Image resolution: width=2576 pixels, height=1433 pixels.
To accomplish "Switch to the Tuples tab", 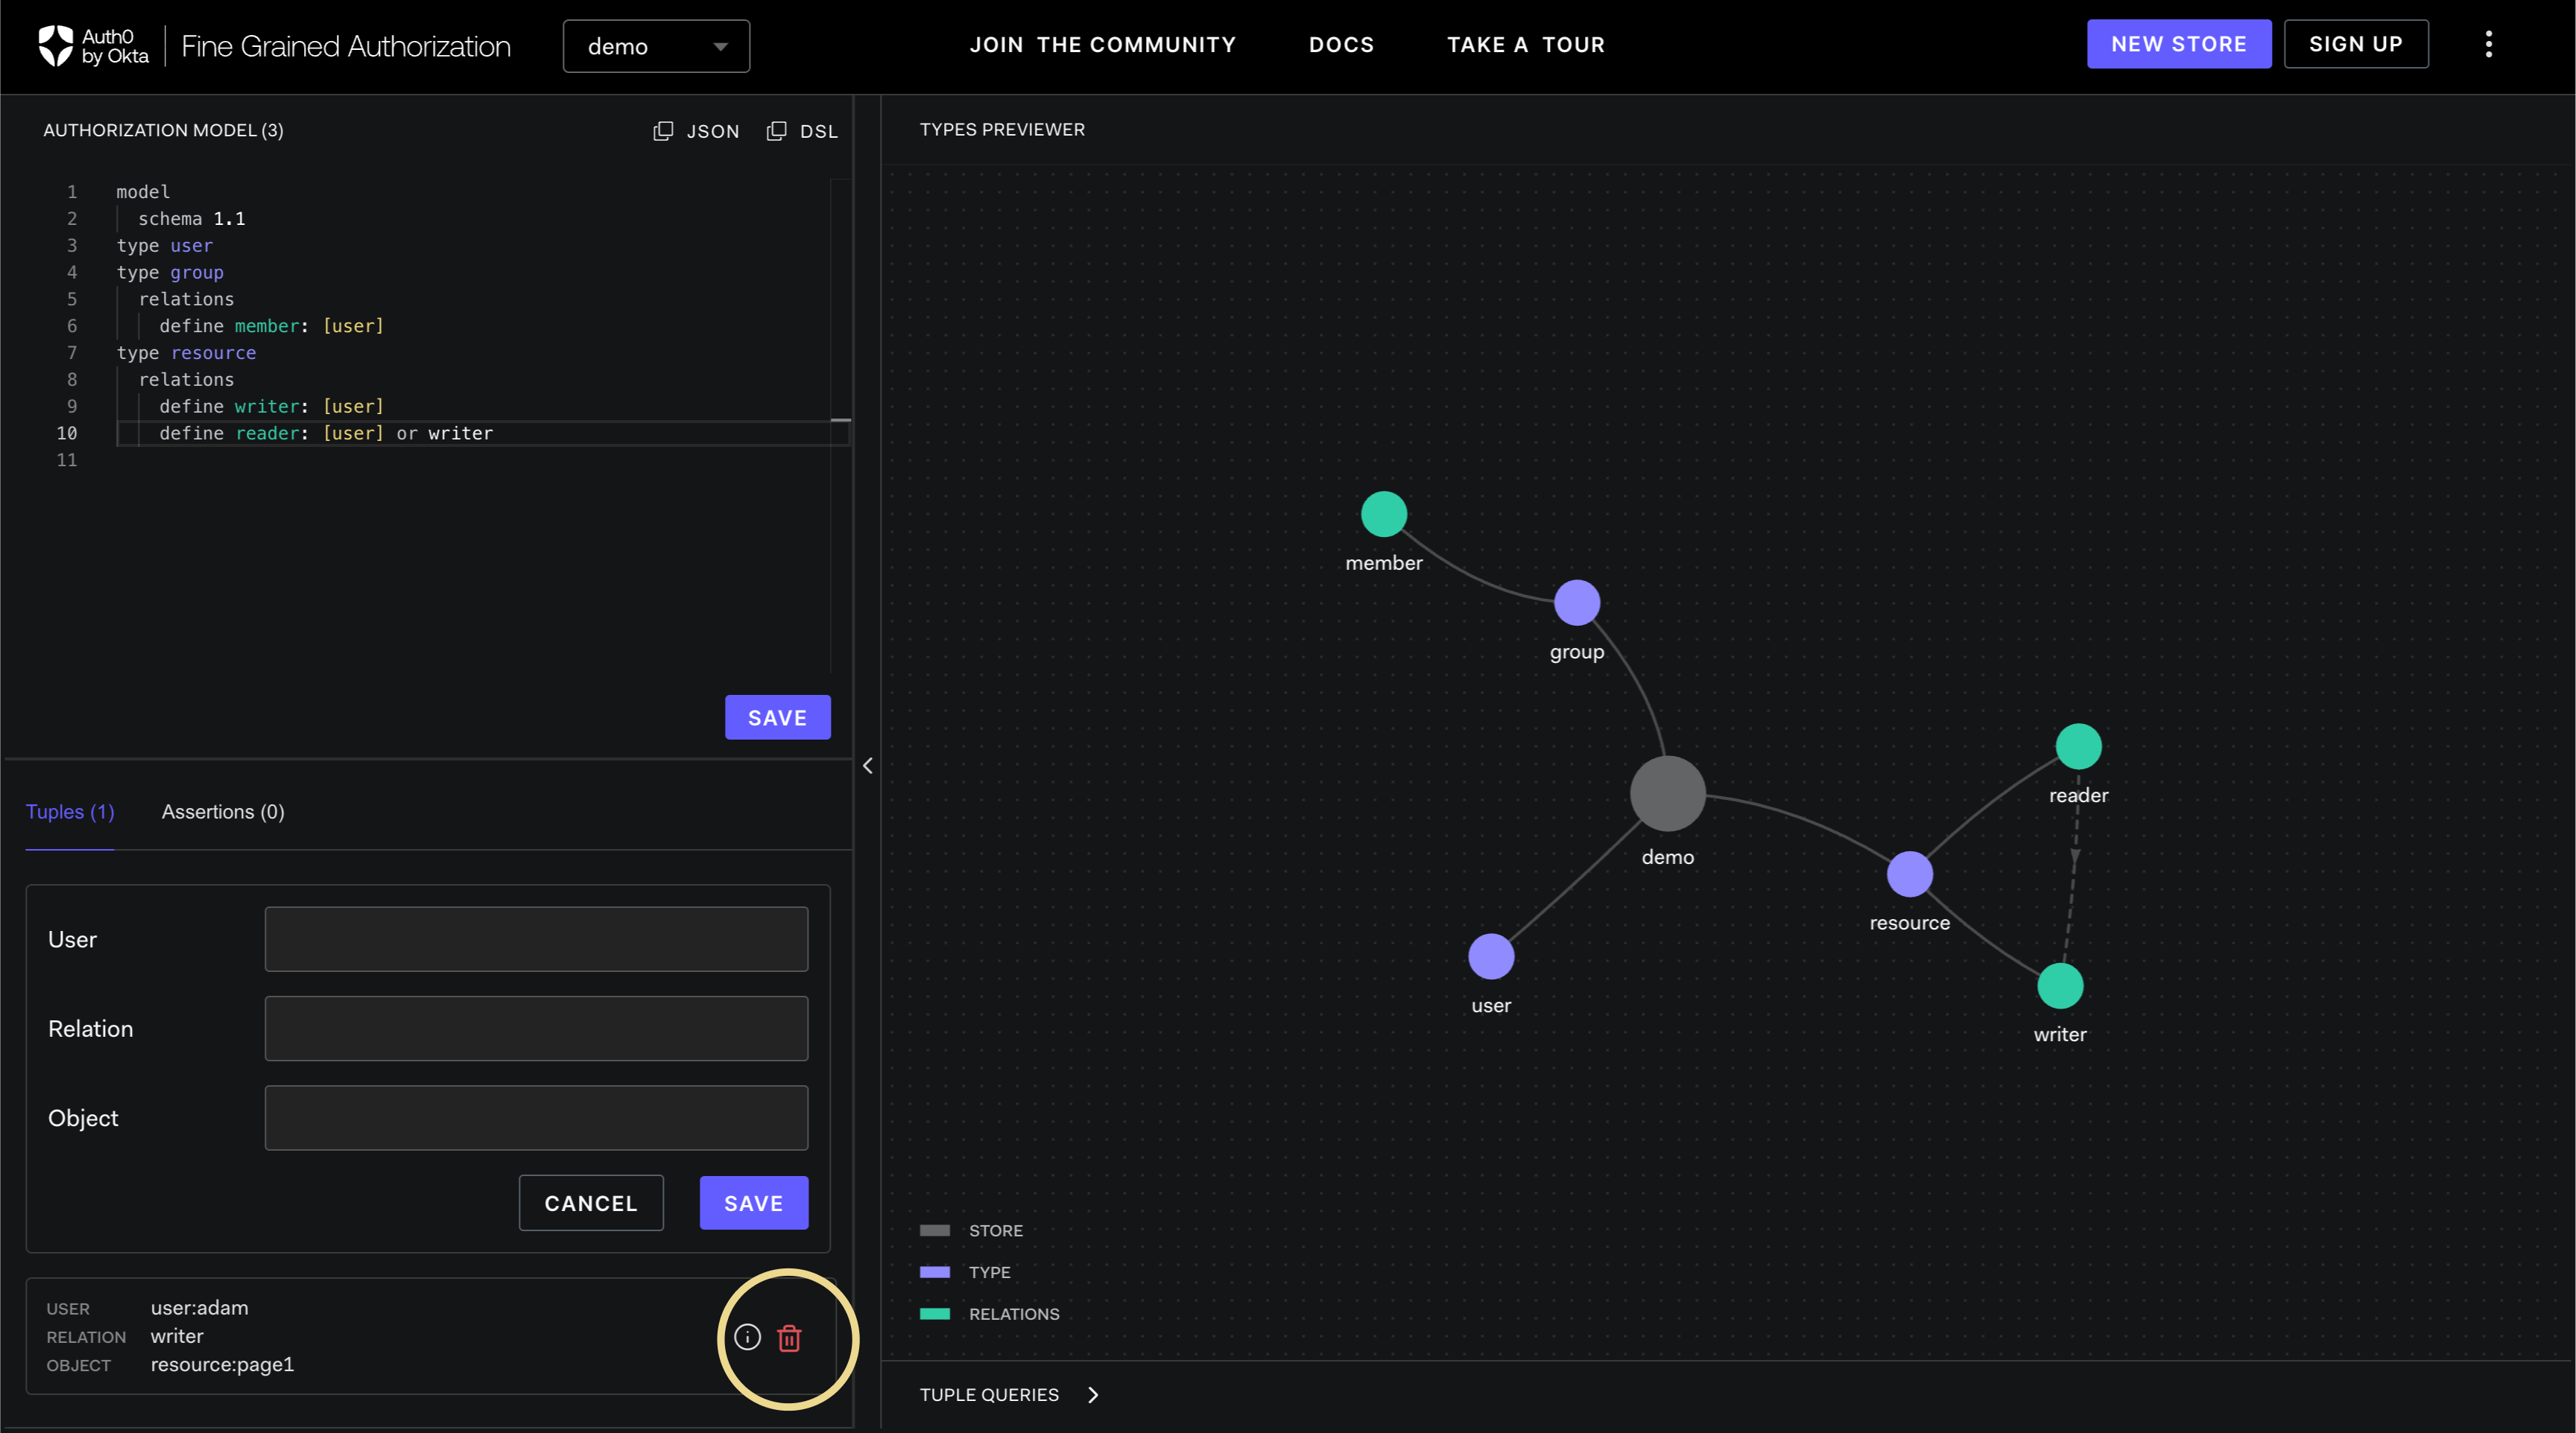I will [x=70, y=811].
